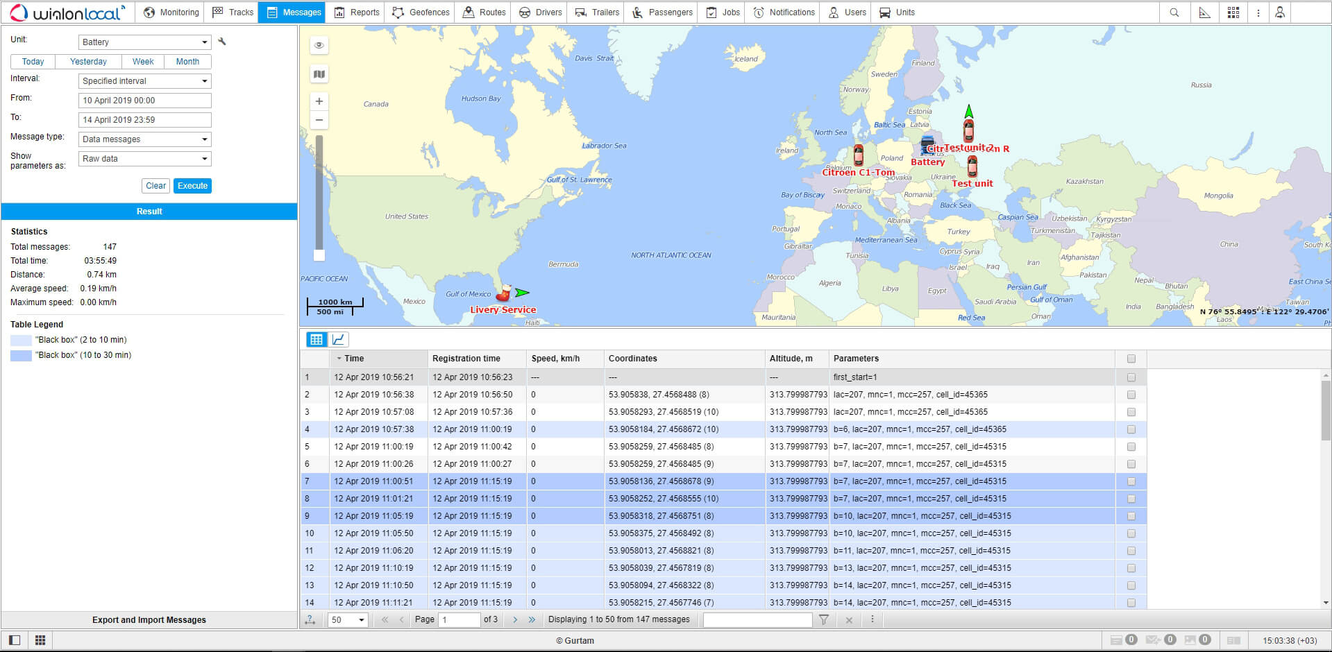The width and height of the screenshot is (1332, 652).
Task: Open the apps grid menu icon
Action: (x=1233, y=12)
